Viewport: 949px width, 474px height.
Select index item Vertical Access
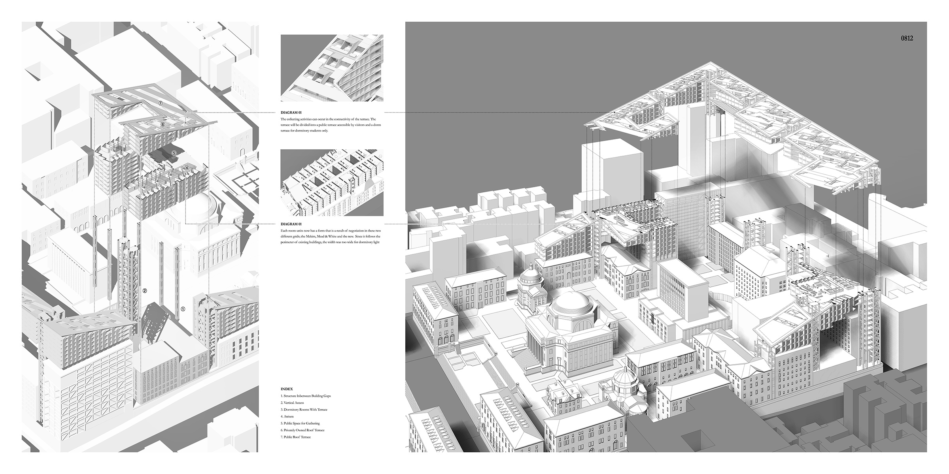[x=292, y=403]
